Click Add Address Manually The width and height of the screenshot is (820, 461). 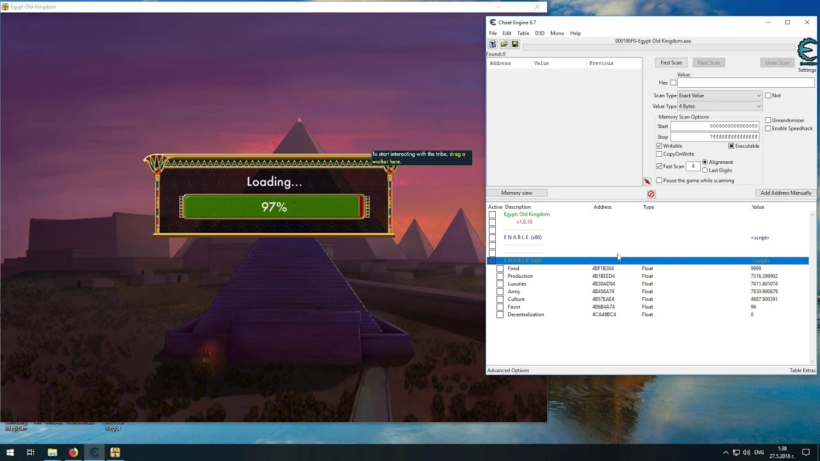tap(786, 193)
